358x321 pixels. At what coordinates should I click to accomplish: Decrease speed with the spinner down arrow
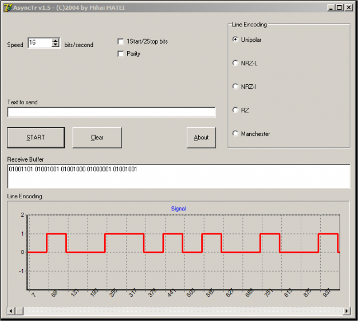(x=55, y=45)
